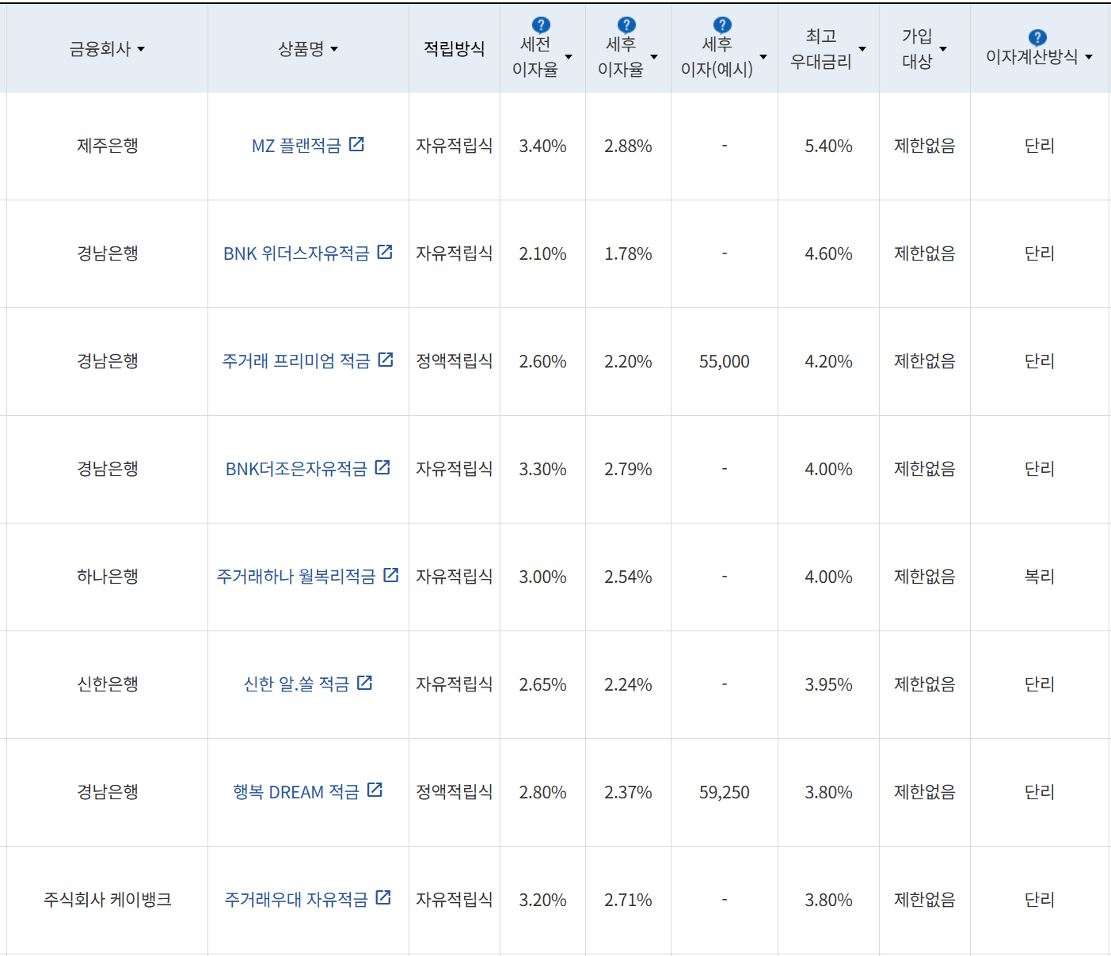Click the external link icon beside 주거래하나 월복리적금
The width and height of the screenshot is (1111, 956).
click(390, 575)
